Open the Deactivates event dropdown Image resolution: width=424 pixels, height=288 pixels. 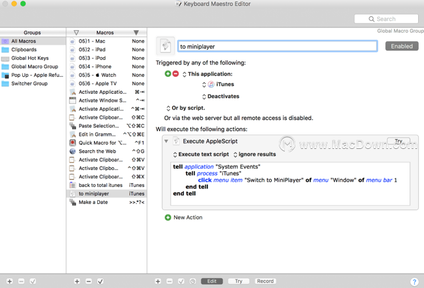pos(221,96)
